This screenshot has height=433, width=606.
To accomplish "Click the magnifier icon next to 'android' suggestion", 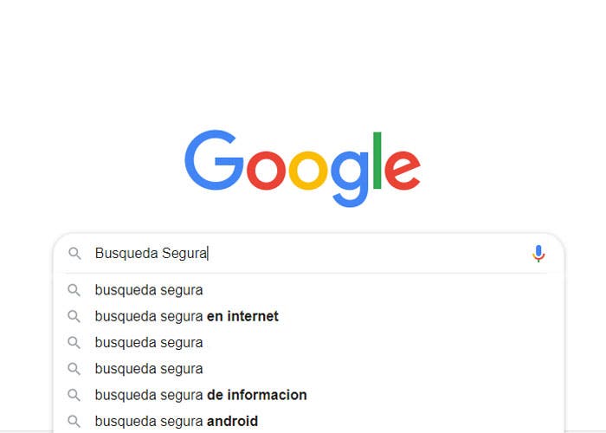I will coord(74,422).
